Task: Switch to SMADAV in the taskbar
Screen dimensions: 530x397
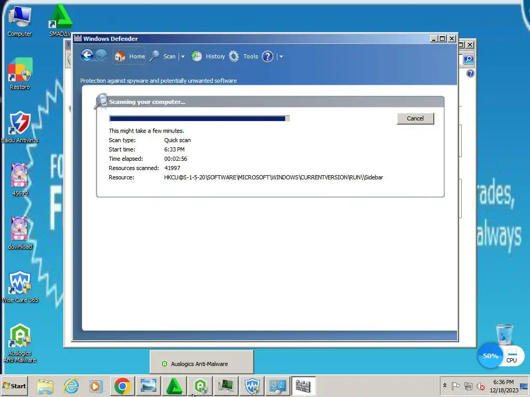Action: [174, 386]
